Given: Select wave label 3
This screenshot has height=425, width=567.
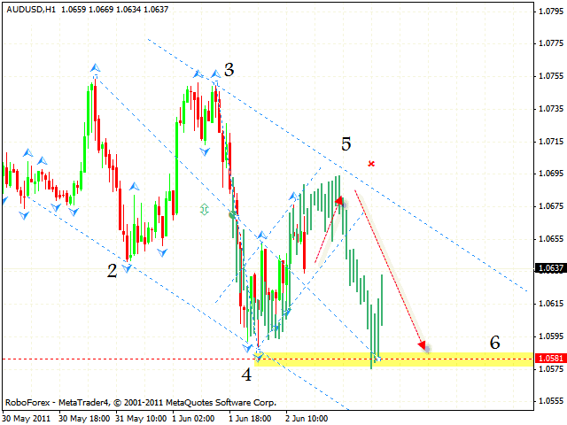Looking at the screenshot, I should coord(229,70).
